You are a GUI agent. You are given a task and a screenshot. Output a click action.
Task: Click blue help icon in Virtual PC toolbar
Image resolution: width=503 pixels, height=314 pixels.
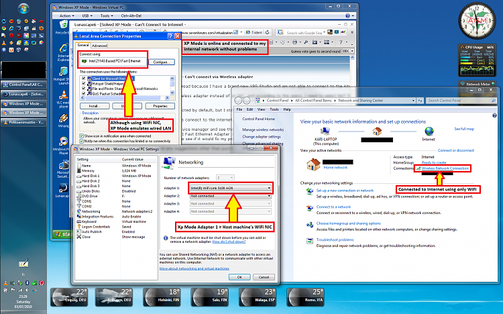[347, 15]
